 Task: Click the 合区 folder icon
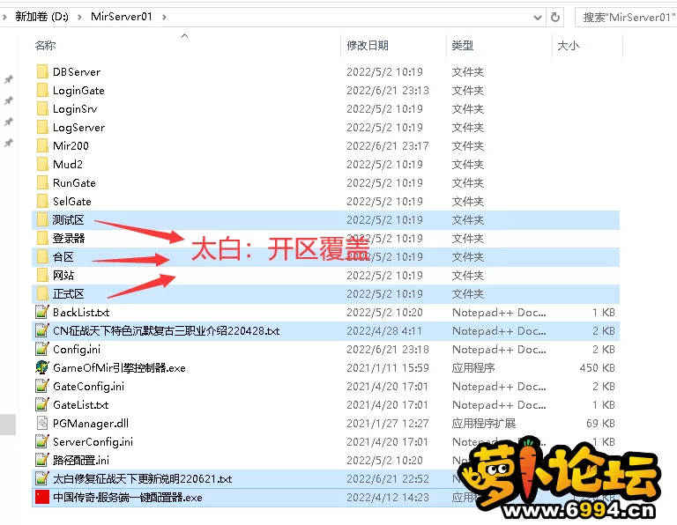tap(42, 256)
